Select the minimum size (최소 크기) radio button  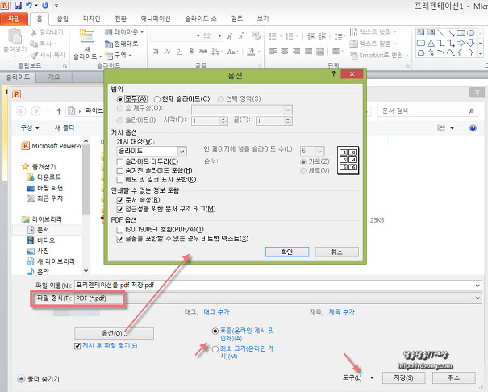[x=214, y=350]
